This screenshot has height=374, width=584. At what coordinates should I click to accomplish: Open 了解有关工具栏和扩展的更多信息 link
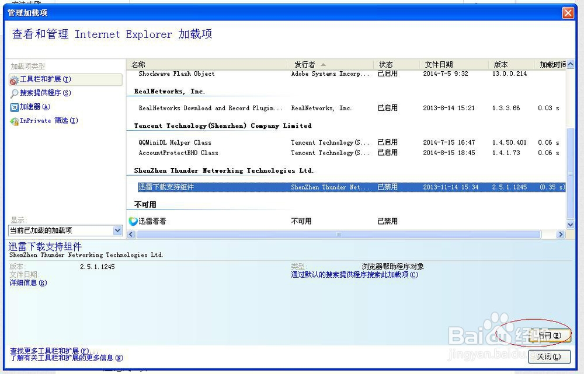coord(67,358)
